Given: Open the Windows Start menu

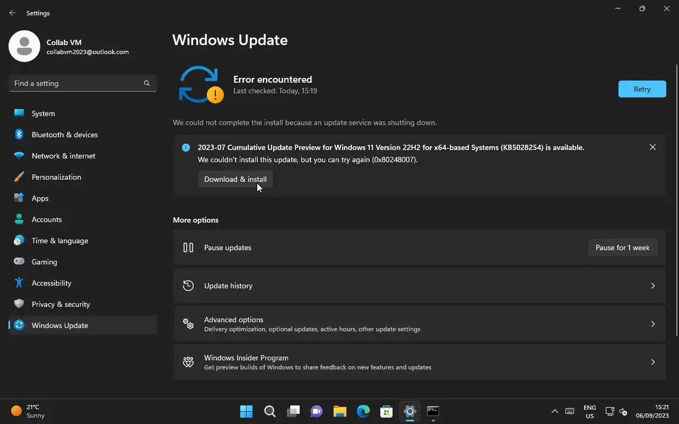Looking at the screenshot, I should coord(247,411).
